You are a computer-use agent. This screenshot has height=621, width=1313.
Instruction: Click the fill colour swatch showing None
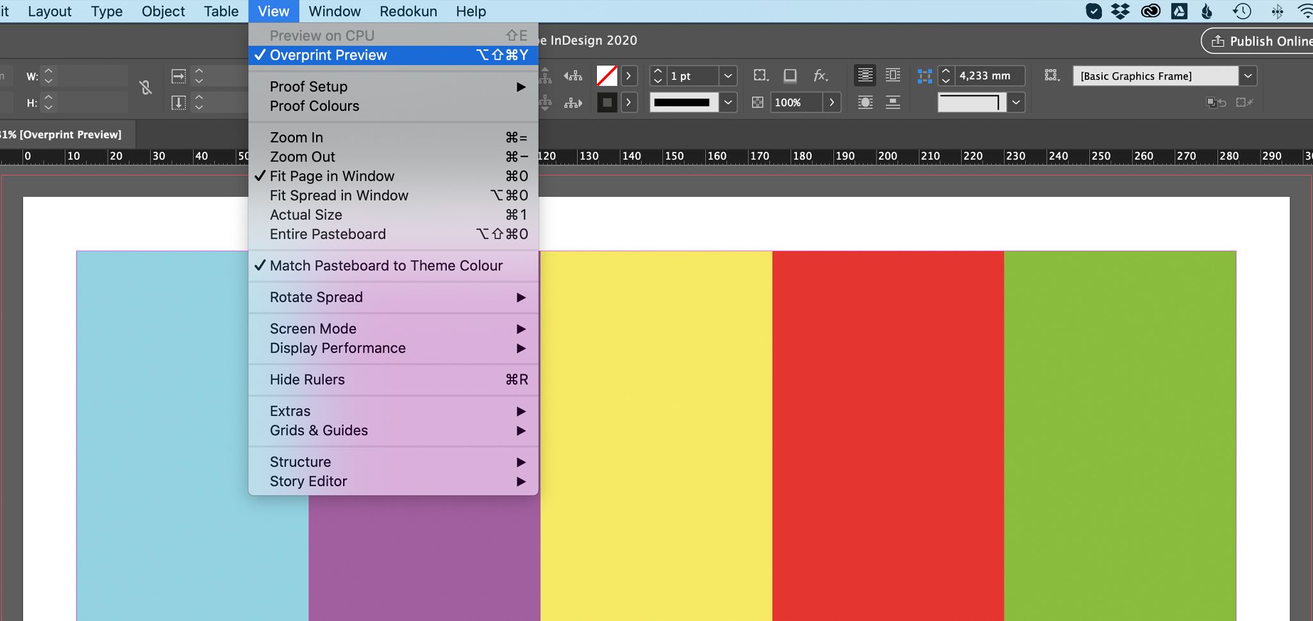606,75
